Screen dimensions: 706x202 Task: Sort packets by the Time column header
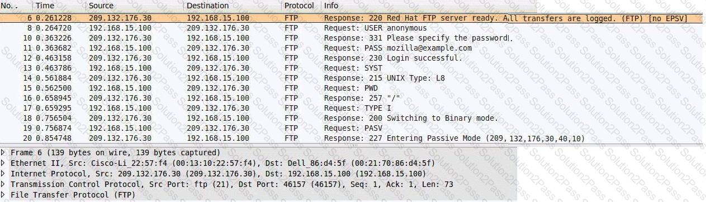tap(59, 6)
